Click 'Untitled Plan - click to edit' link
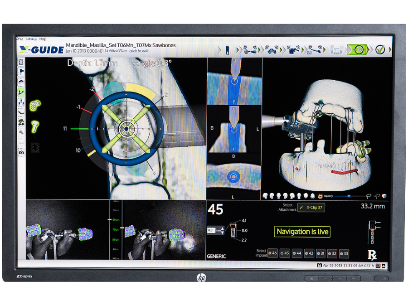408x306 pixels. 126,51
